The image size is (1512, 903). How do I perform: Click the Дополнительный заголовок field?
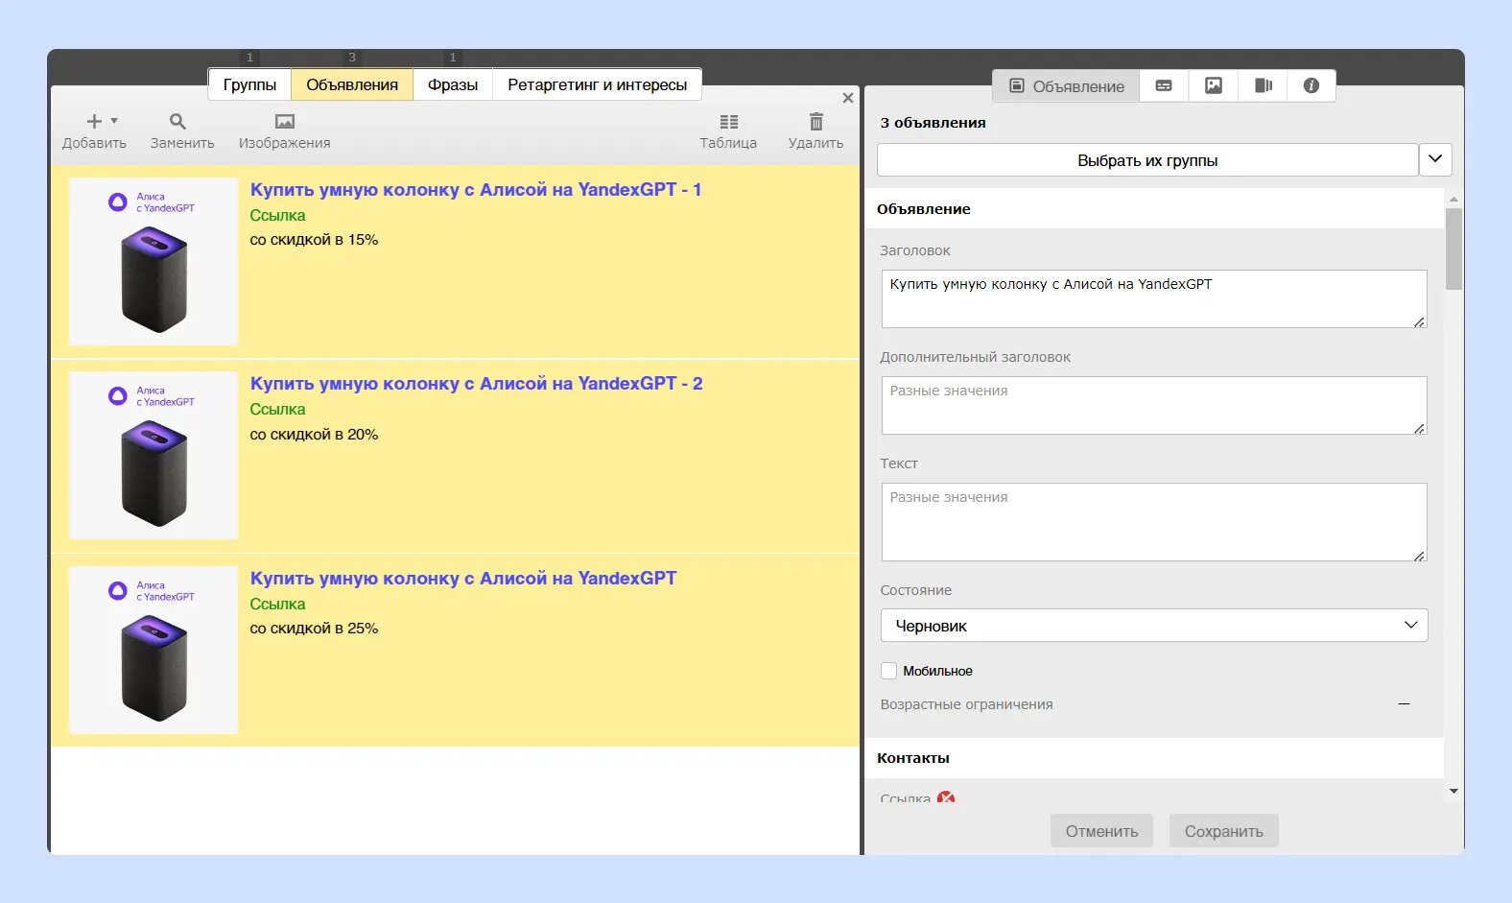(1154, 405)
